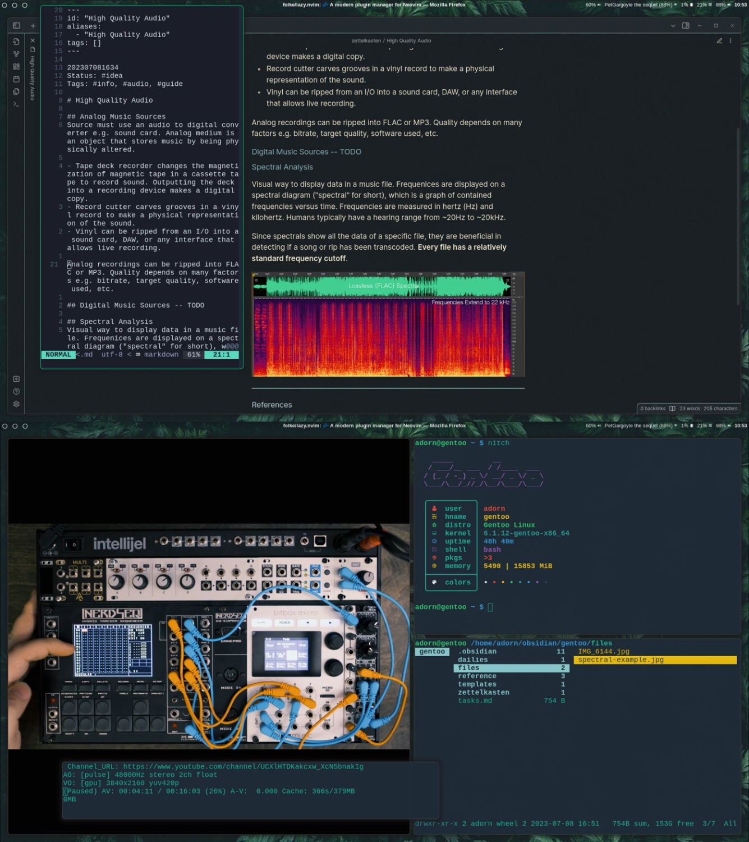749x842 pixels.
Task: Click "23 words" in the status bar
Action: (690, 408)
